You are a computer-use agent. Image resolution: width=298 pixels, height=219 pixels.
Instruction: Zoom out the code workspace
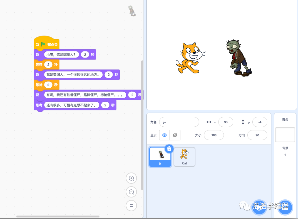click(131, 192)
